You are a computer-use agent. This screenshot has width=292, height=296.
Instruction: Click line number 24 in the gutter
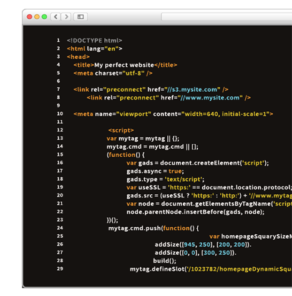click(x=60, y=228)
